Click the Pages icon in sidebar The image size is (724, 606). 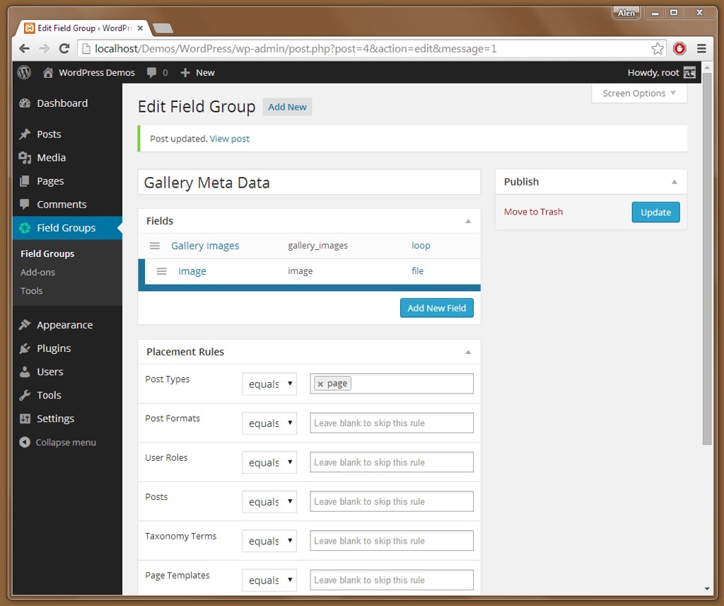(x=25, y=181)
